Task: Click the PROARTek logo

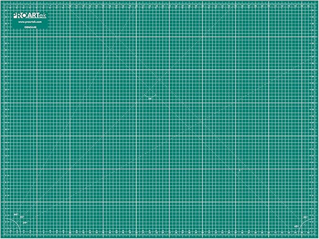Action: [x=30, y=16]
